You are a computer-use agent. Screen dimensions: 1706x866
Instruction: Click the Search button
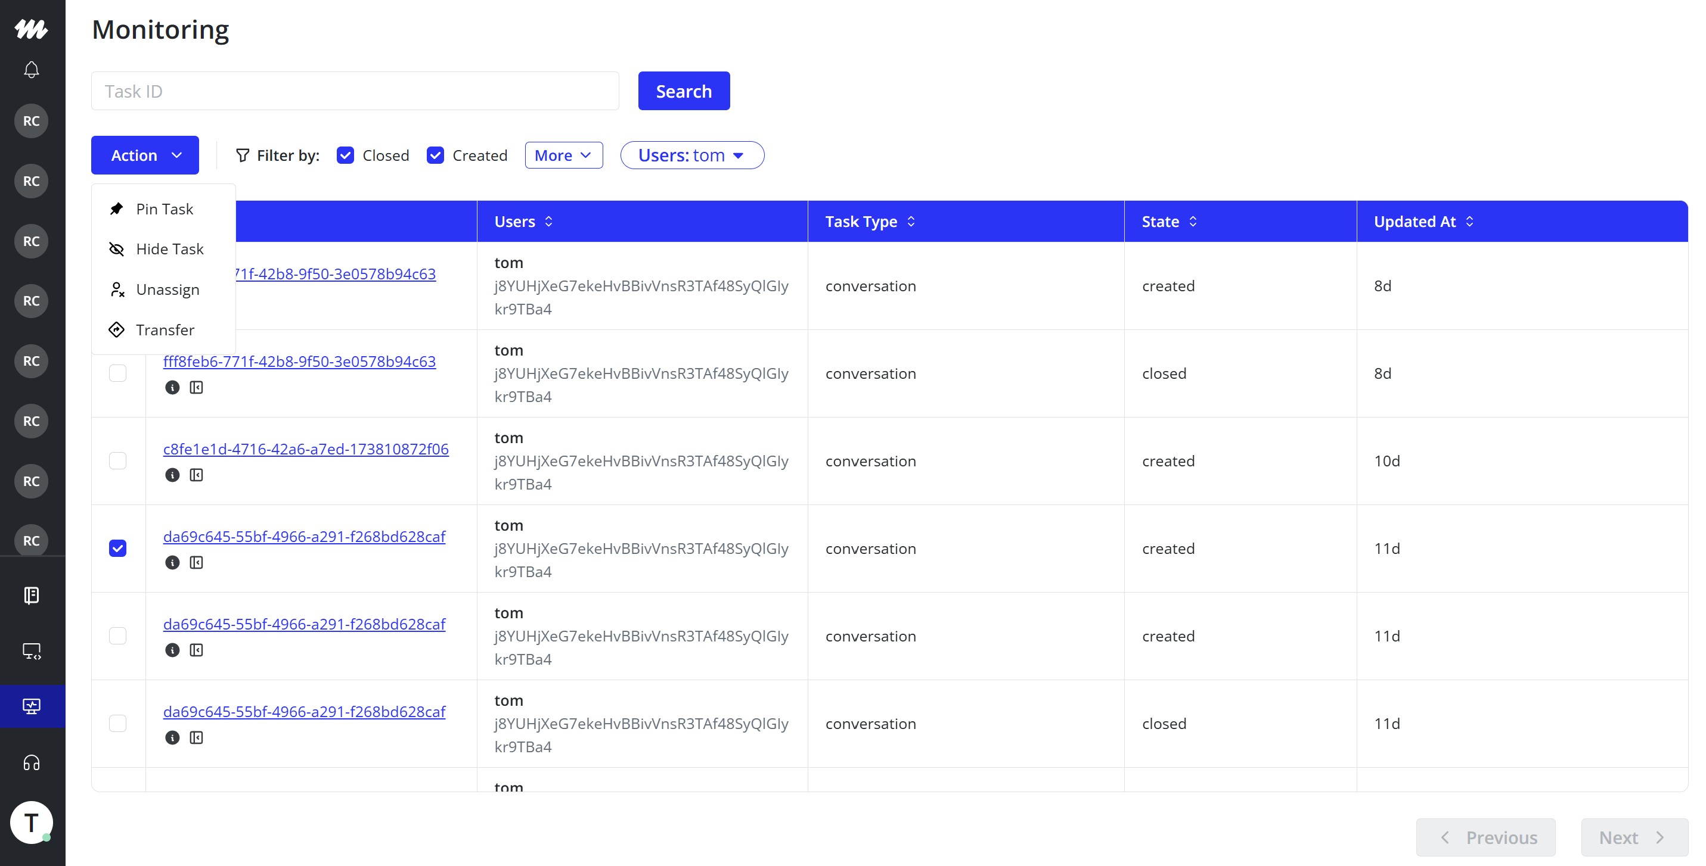[684, 91]
